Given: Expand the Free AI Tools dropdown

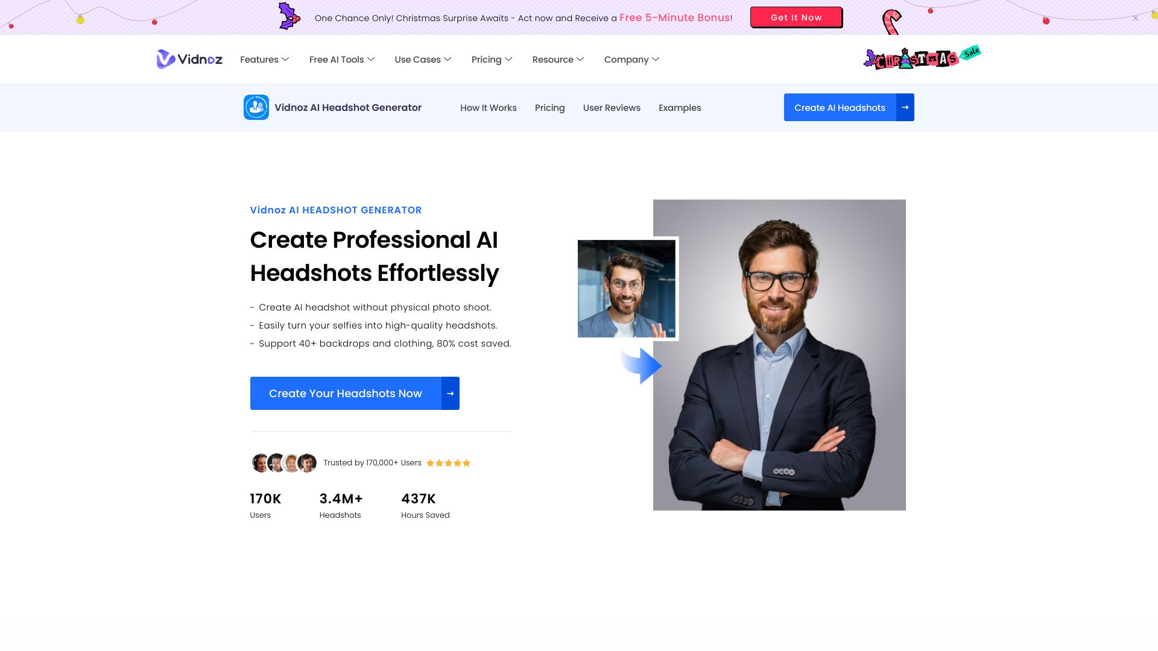Looking at the screenshot, I should click(341, 59).
